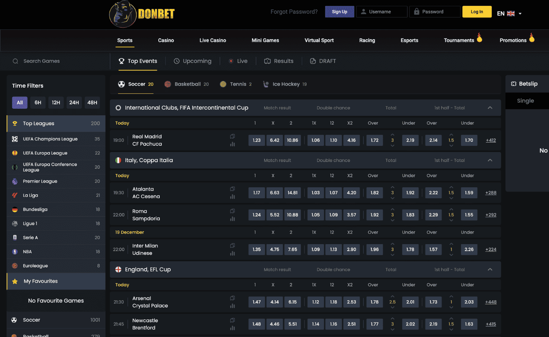Select the Ice Hockey sport tab
The width and height of the screenshot is (549, 337).
(x=285, y=84)
